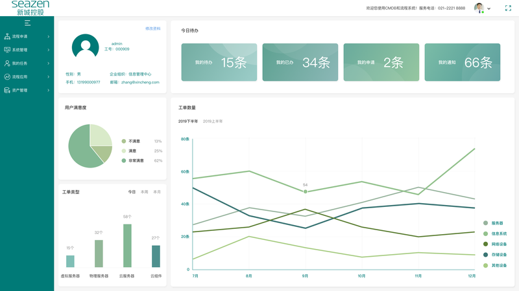Toggle the hamburger menu in sidebar
Screen dimensions: 519x291
coord(27,23)
